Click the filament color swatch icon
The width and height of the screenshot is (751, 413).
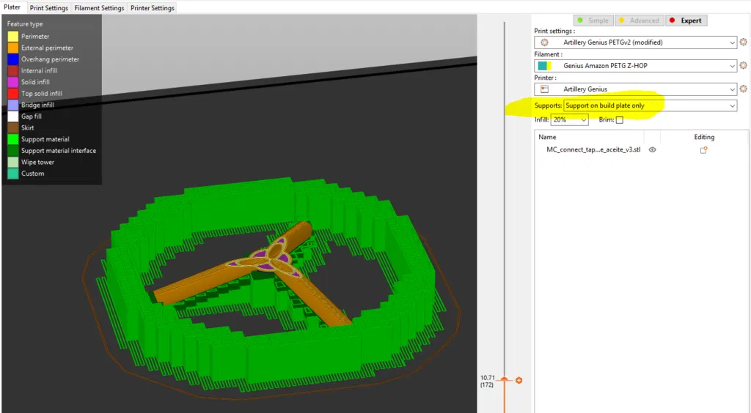tap(545, 65)
